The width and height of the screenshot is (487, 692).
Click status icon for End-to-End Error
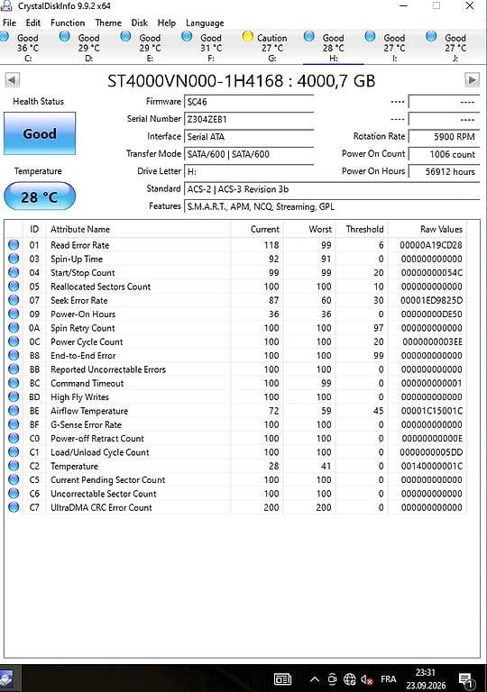[x=14, y=355]
